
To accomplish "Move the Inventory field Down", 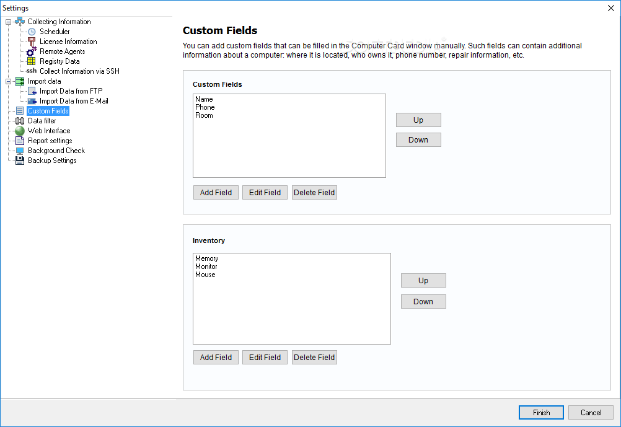I will 423,302.
